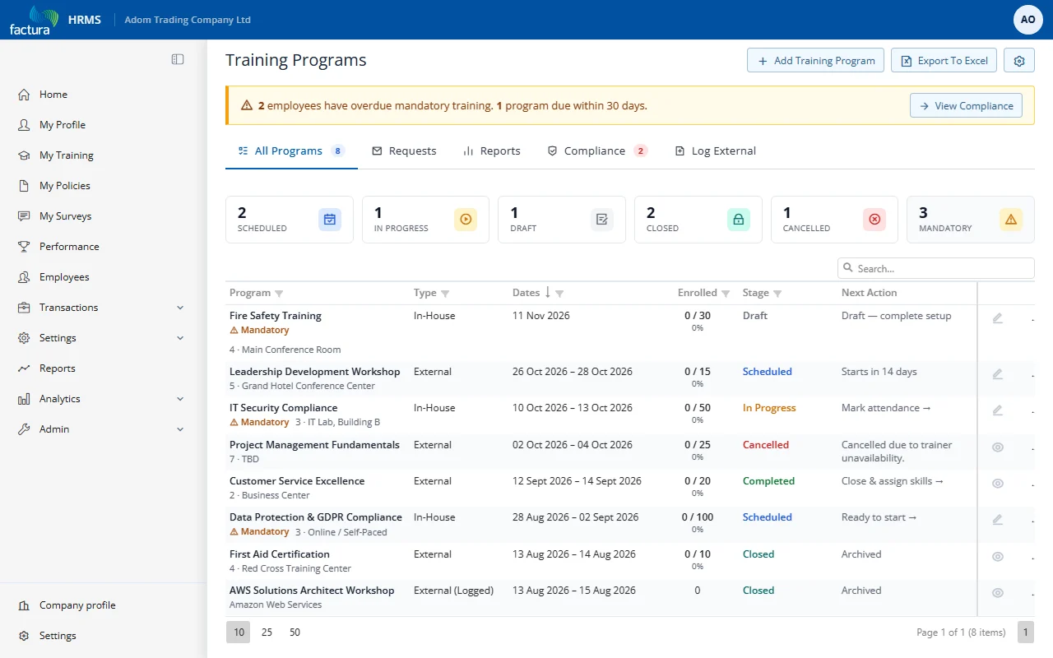The width and height of the screenshot is (1053, 658).
Task: Edit the IT Security Compliance row
Action: pyautogui.click(x=998, y=410)
